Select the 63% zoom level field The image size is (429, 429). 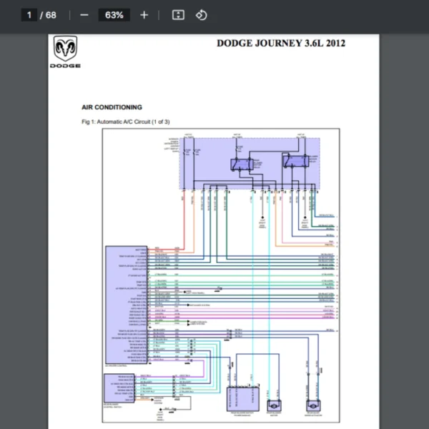[x=114, y=15]
